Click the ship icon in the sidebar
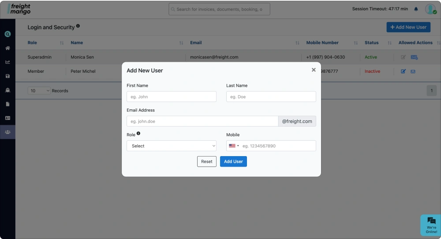This screenshot has height=239, width=441. tap(7, 90)
